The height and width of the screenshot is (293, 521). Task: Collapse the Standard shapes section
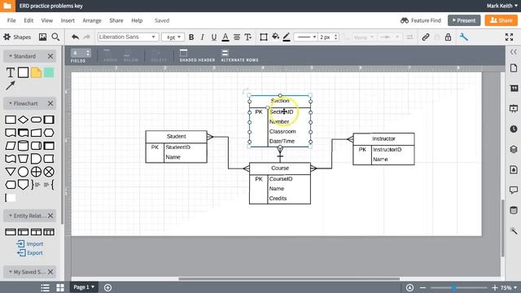[x=11, y=56]
